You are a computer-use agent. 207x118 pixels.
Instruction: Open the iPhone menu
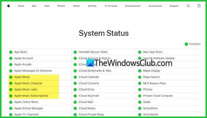(x=61, y=6)
